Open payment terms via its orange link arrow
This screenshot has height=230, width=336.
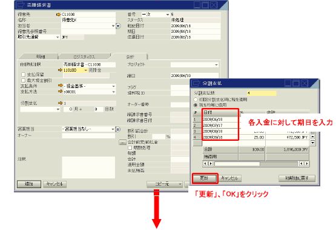click(60, 86)
